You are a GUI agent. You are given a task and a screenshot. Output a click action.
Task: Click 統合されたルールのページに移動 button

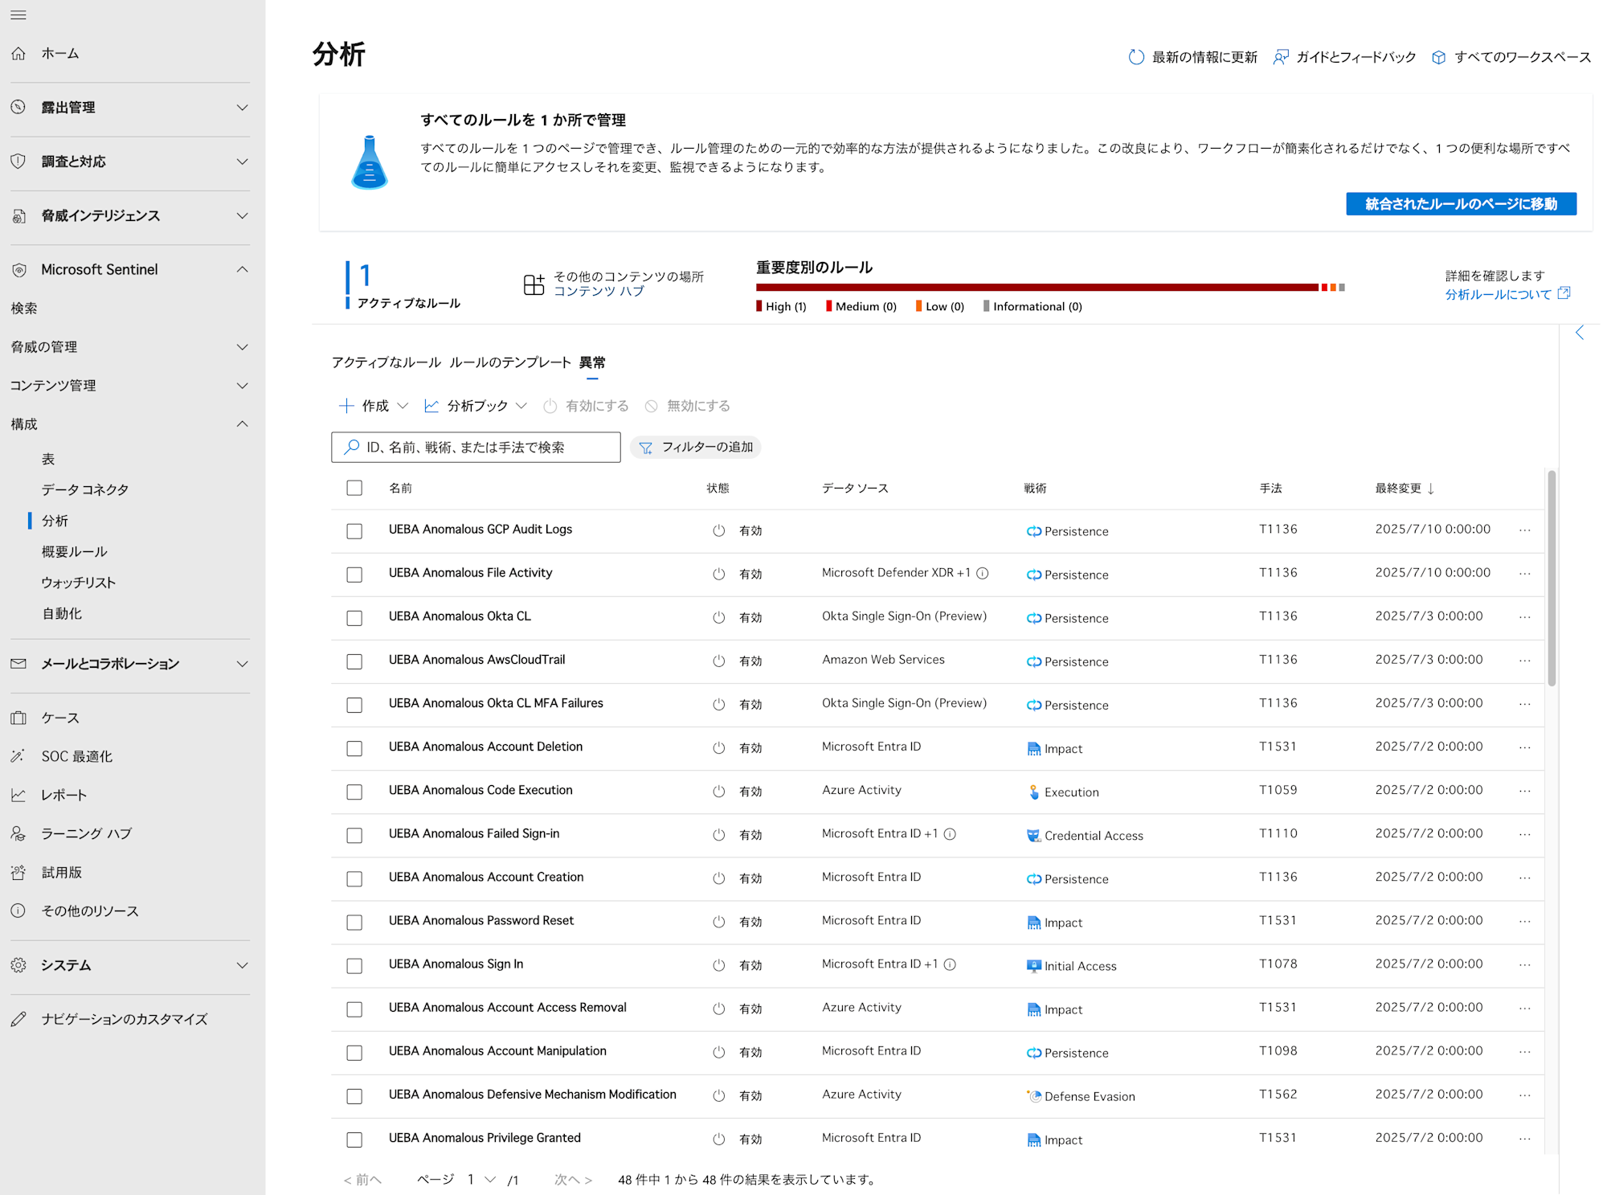click(1461, 204)
